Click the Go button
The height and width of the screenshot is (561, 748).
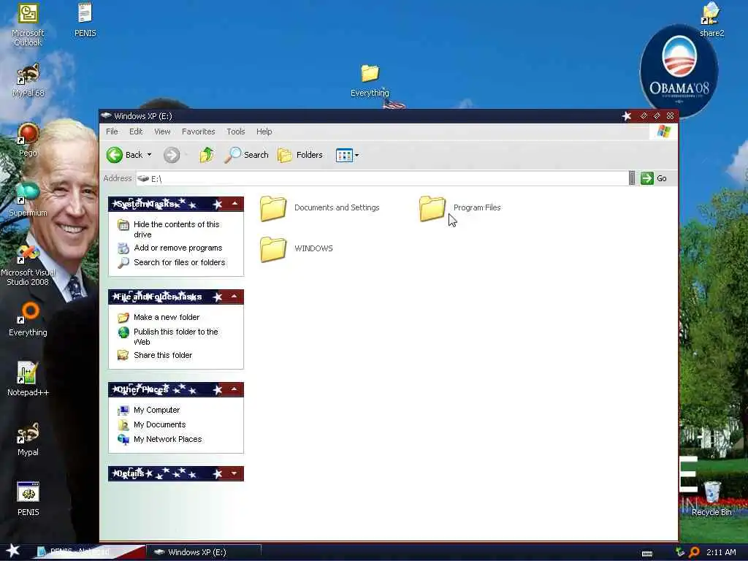tap(654, 178)
